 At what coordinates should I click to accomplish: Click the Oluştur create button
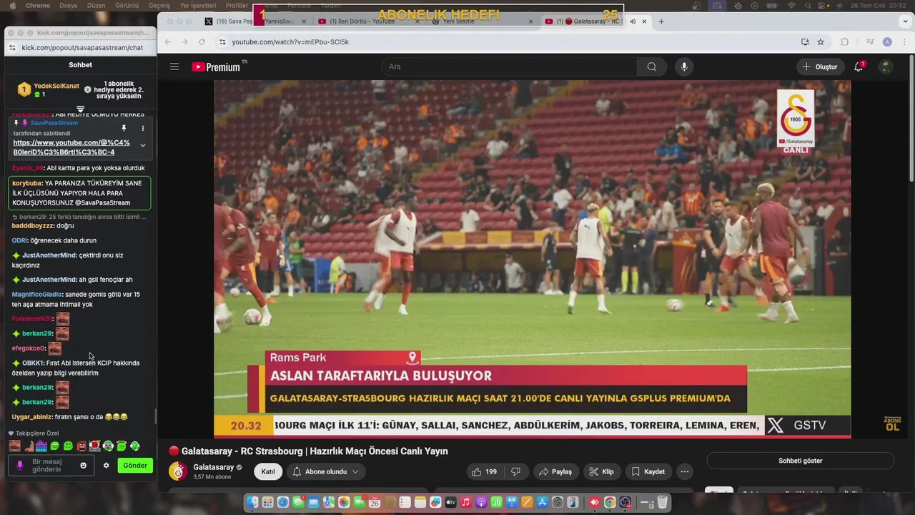(x=820, y=67)
